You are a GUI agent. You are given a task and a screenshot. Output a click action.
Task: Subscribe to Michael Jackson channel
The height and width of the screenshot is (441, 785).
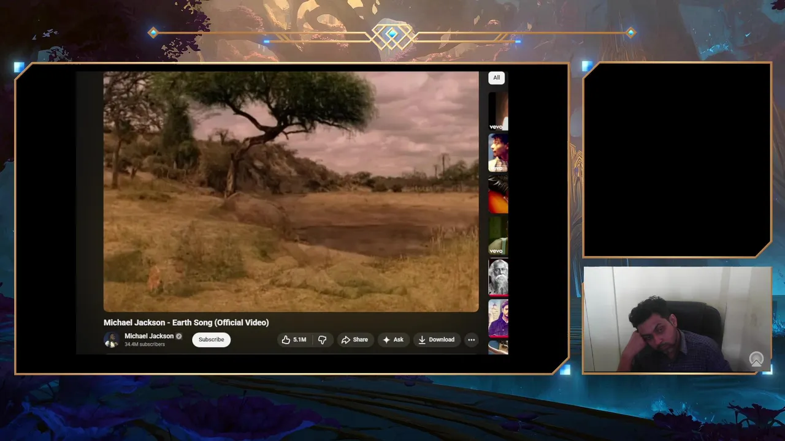tap(211, 339)
